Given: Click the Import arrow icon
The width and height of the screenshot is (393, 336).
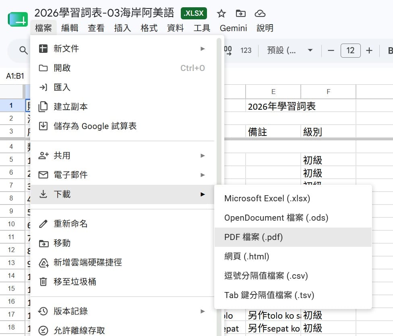Looking at the screenshot, I should point(43,87).
